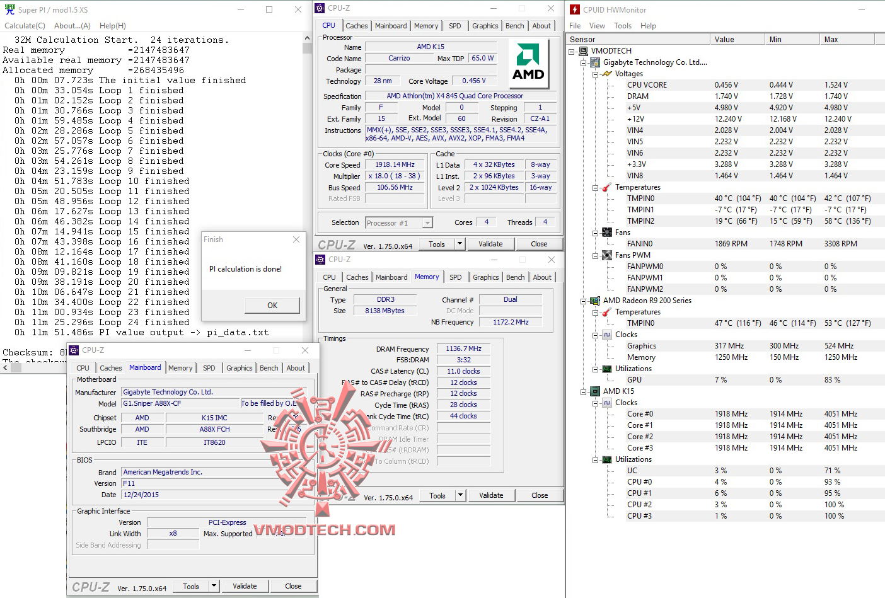Collapse the AMD Radeon R9 200 Series node

coord(584,301)
